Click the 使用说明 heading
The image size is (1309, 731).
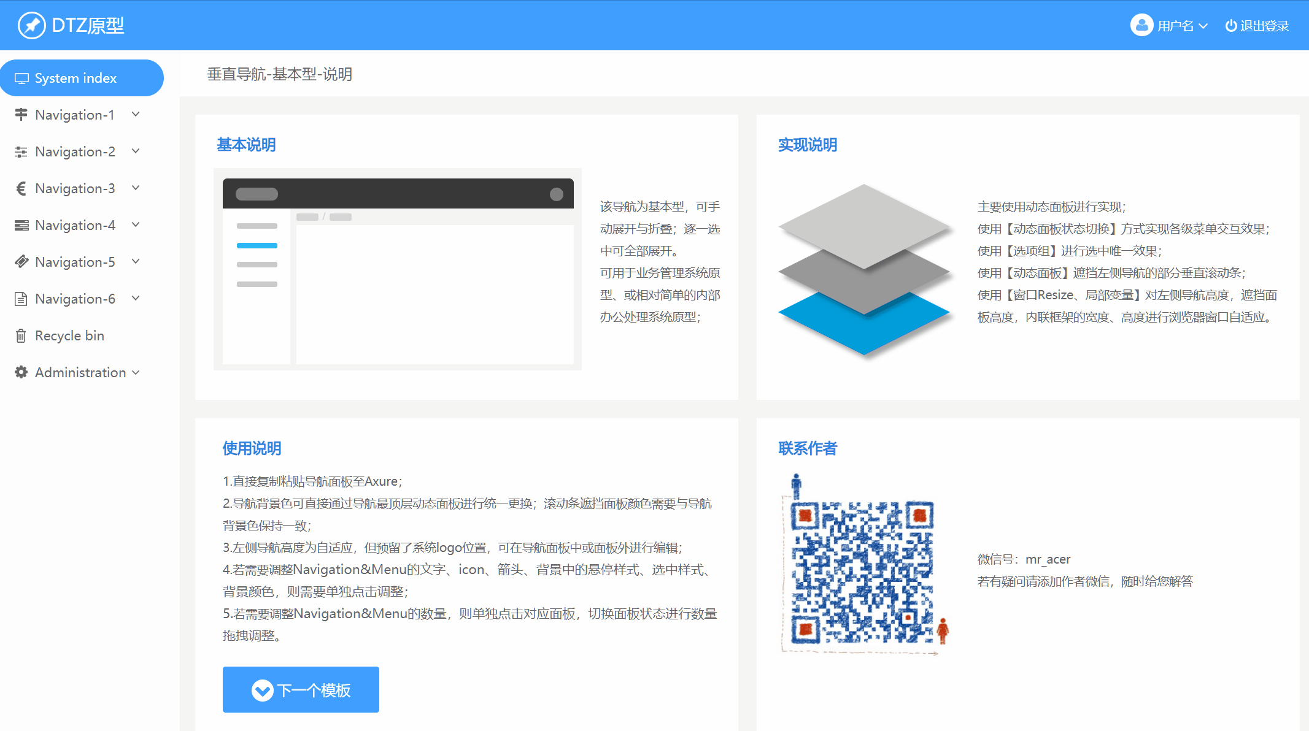[x=252, y=448]
